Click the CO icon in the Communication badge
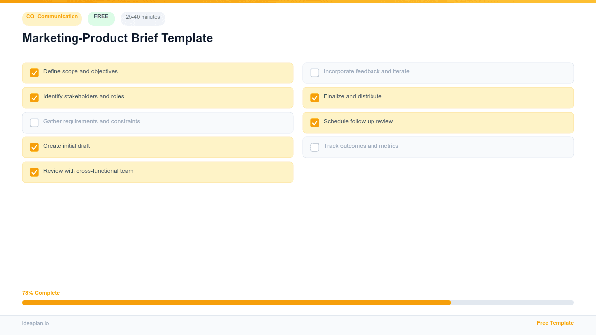596x335 pixels. 30,16
